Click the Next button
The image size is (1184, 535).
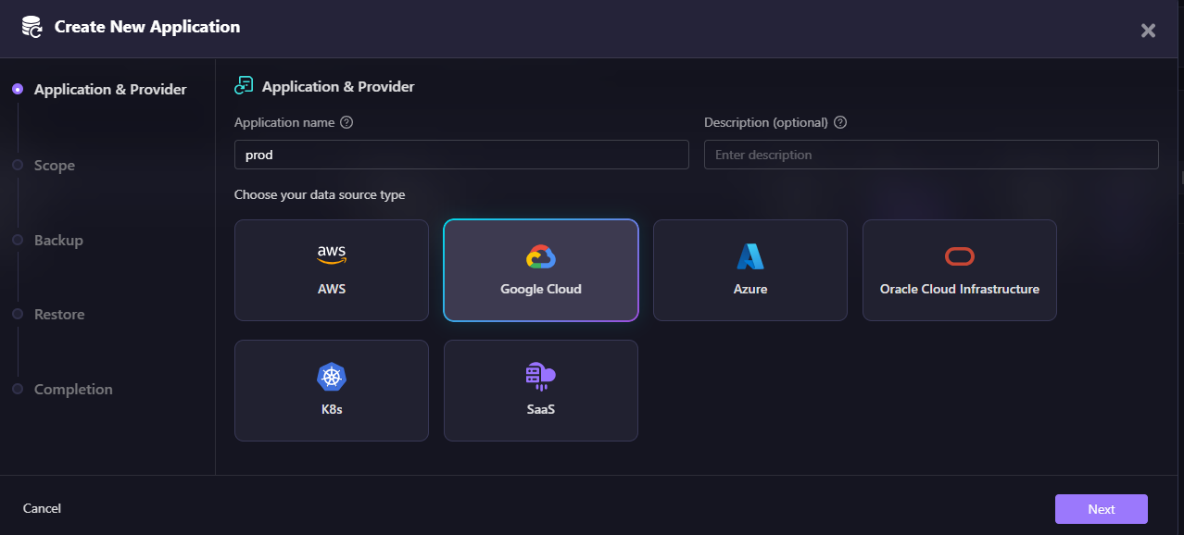click(x=1102, y=509)
